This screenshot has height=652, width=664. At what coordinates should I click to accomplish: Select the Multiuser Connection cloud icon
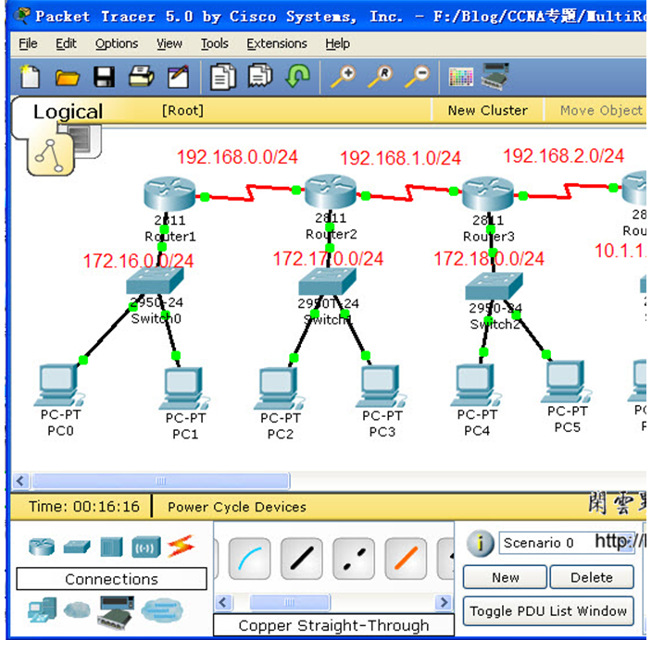tap(162, 609)
